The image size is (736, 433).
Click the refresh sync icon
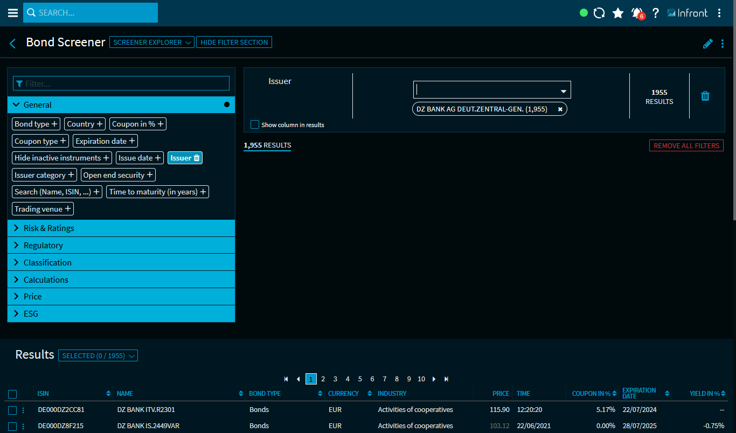point(599,13)
